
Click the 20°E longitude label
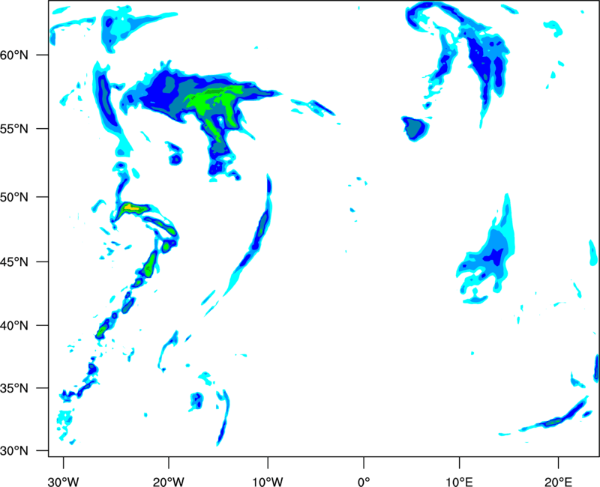[x=558, y=482]
